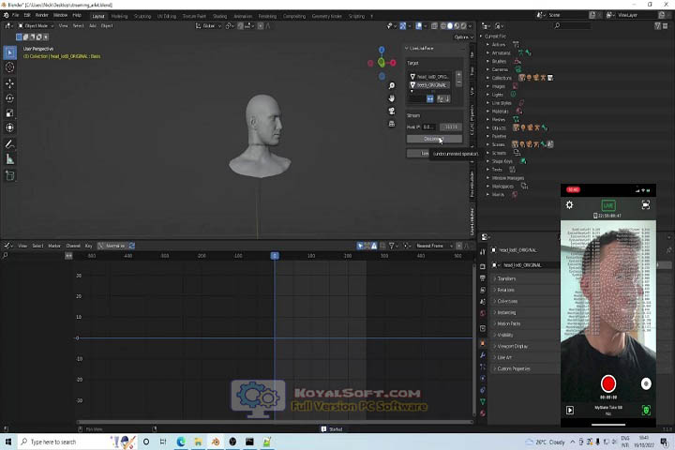Open the graph editor Channel menu
This screenshot has width=675, height=450.
73,246
